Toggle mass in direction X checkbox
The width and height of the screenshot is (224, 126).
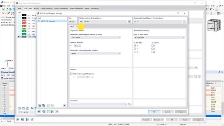coord(135,45)
